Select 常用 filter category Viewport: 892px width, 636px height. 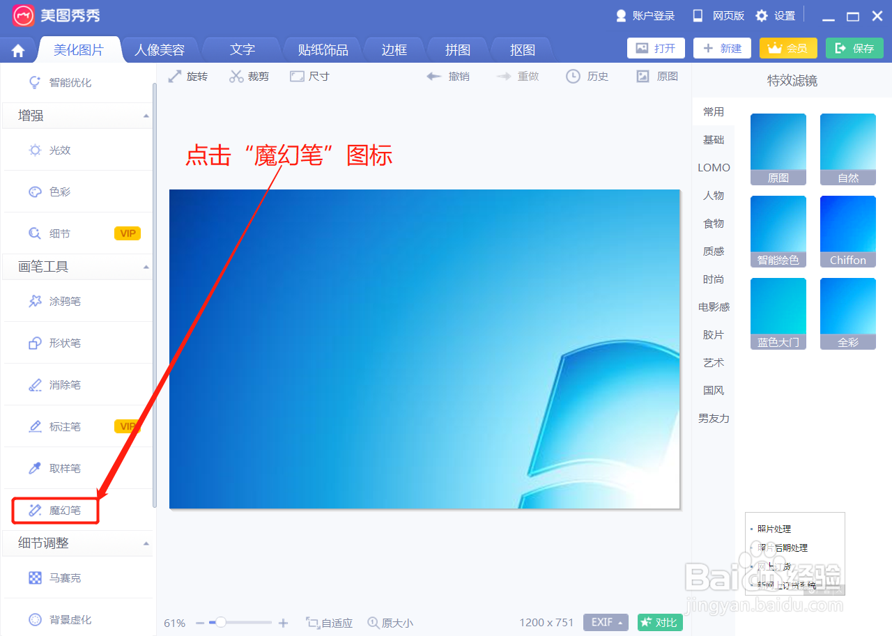click(x=714, y=111)
